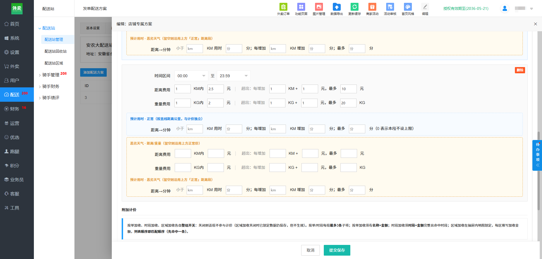
Task: Click 距离费用 price field showing 2.5
Action: click(216, 89)
